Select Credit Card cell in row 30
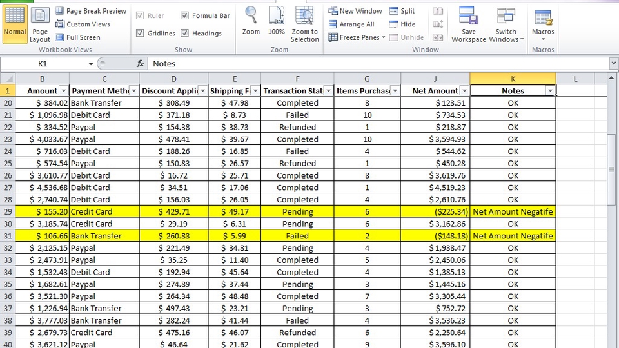The width and height of the screenshot is (619, 348). coord(104,224)
